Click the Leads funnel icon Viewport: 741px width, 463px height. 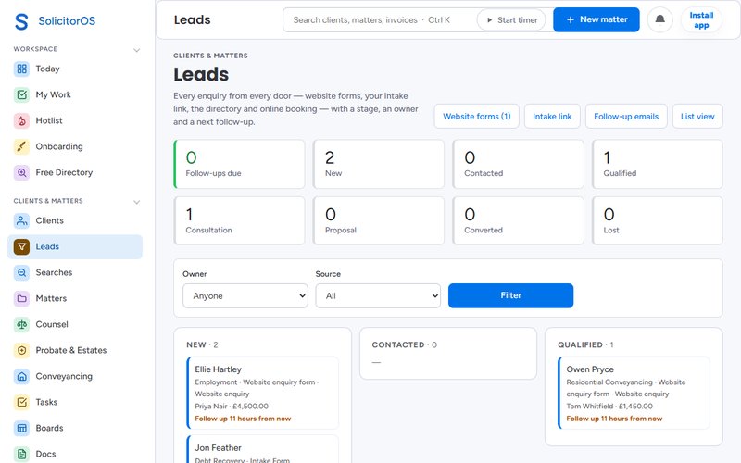(x=21, y=246)
